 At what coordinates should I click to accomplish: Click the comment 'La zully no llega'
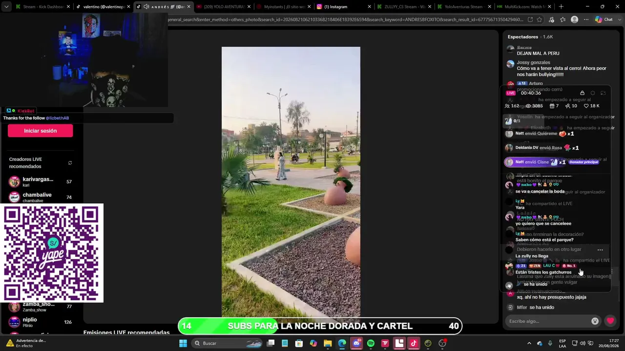(x=532, y=256)
